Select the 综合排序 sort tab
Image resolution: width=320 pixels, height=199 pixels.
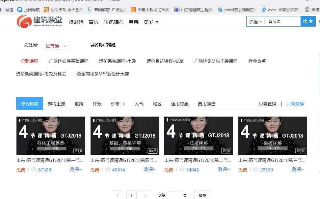pyautogui.click(x=30, y=103)
